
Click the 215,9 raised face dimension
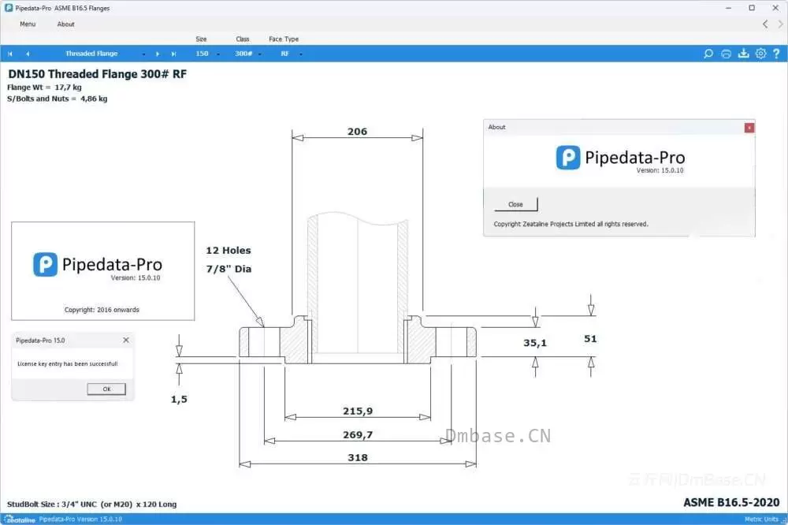(x=358, y=411)
